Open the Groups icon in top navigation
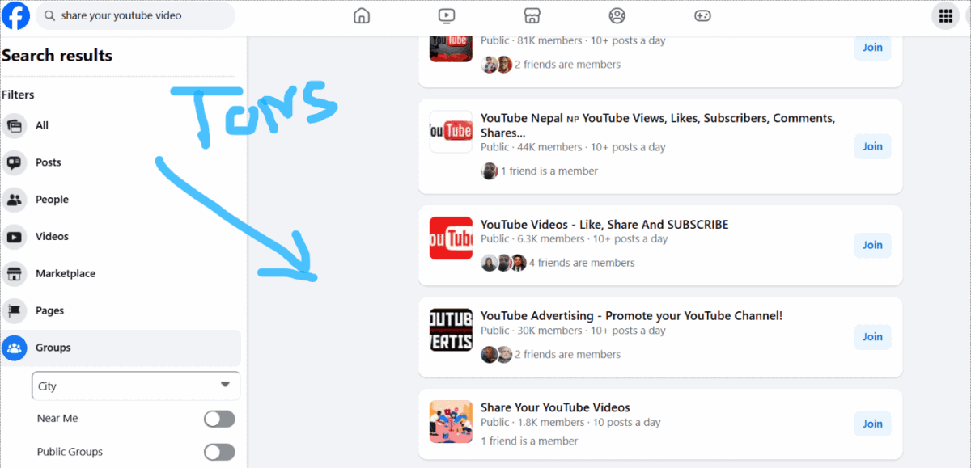The image size is (971, 468). [617, 15]
